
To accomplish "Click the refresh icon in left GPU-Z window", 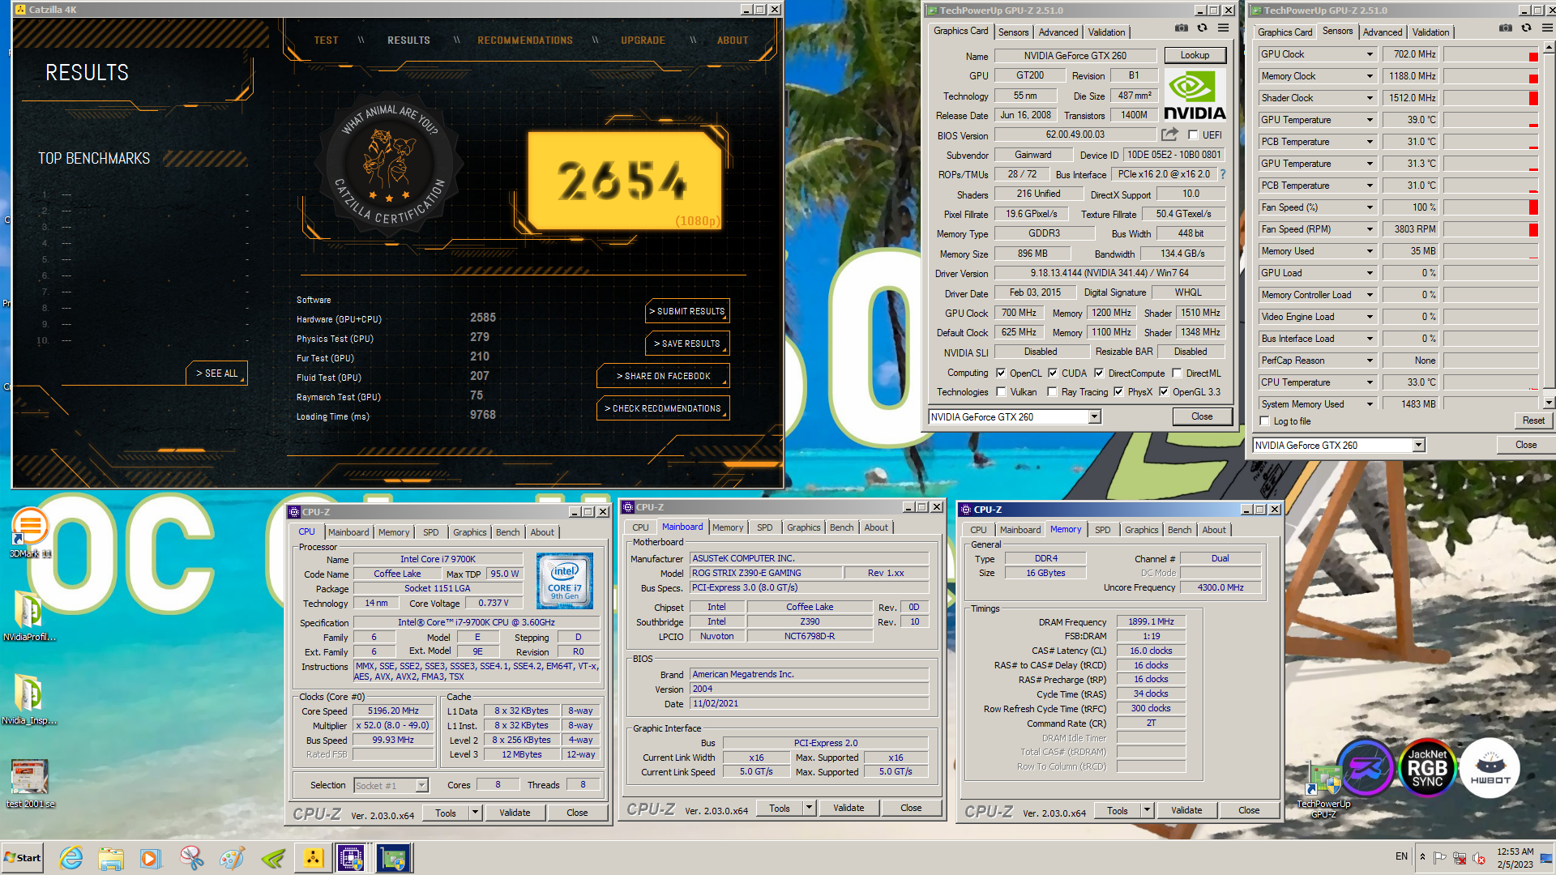I will 1203,28.
